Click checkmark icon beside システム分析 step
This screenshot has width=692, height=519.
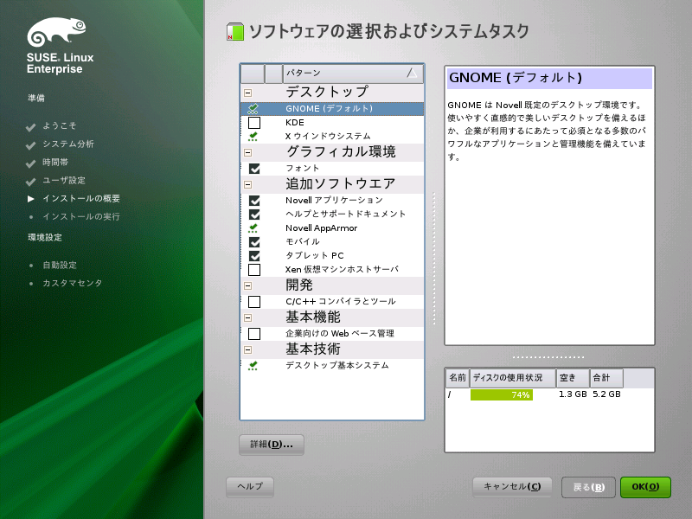(x=31, y=145)
